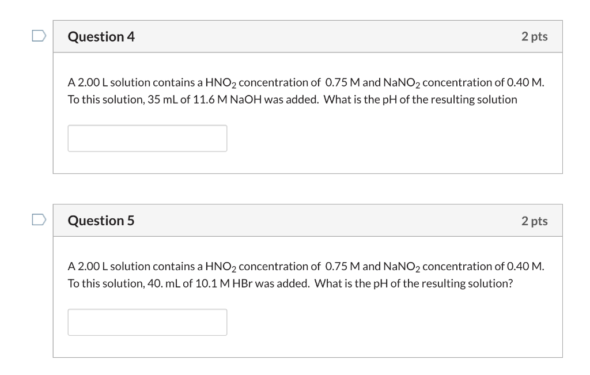
Task: Click the Question 5 answer input box
Action: coord(147,323)
